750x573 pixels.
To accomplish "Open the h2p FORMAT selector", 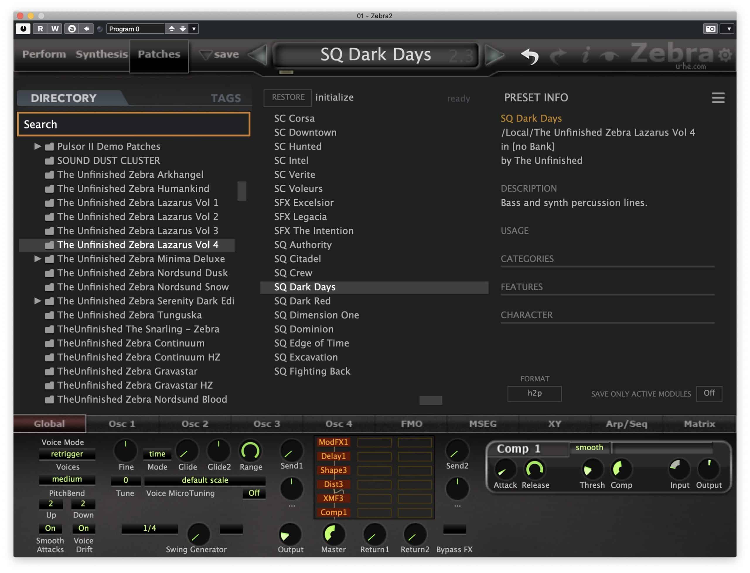I will tap(535, 394).
